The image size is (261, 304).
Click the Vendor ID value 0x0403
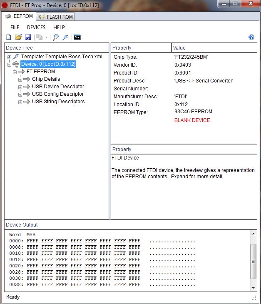click(183, 65)
